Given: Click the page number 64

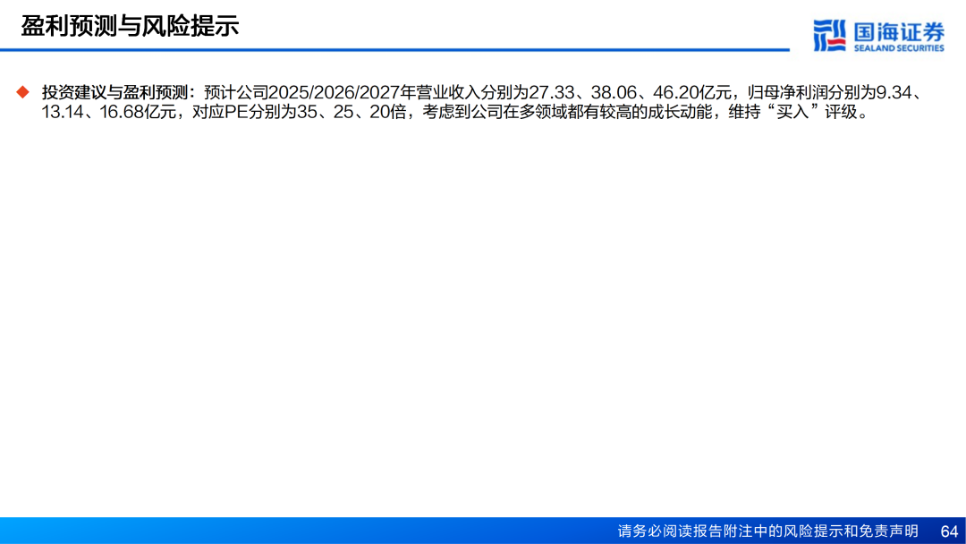Looking at the screenshot, I should 949,531.
